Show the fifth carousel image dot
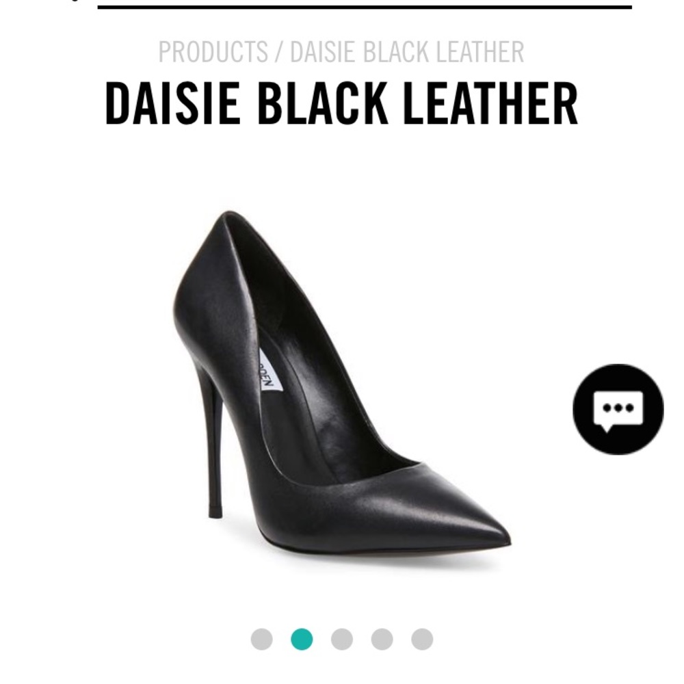Image resolution: width=684 pixels, height=684 pixels. click(x=422, y=639)
